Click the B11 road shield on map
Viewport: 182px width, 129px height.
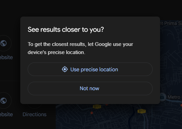click(x=97, y=106)
